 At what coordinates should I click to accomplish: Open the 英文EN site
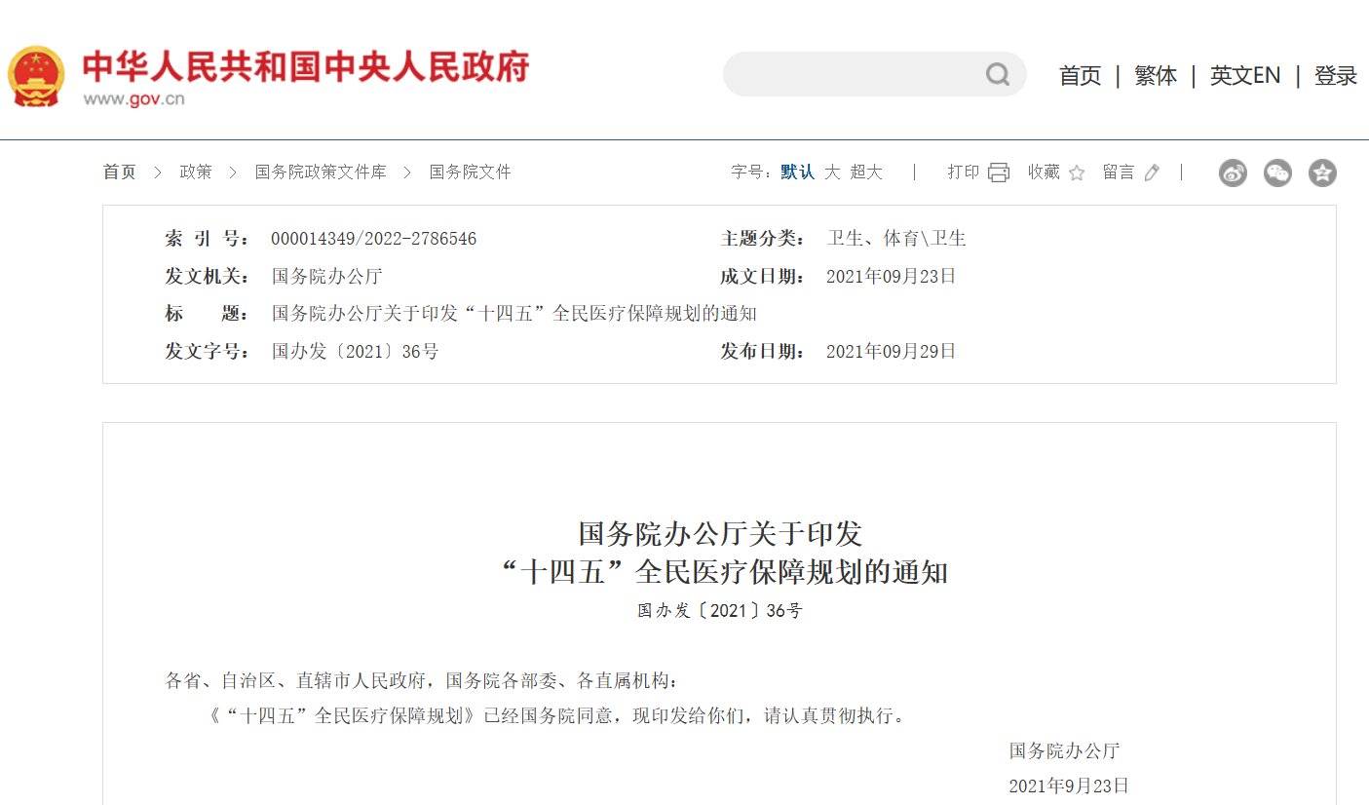(x=1244, y=76)
